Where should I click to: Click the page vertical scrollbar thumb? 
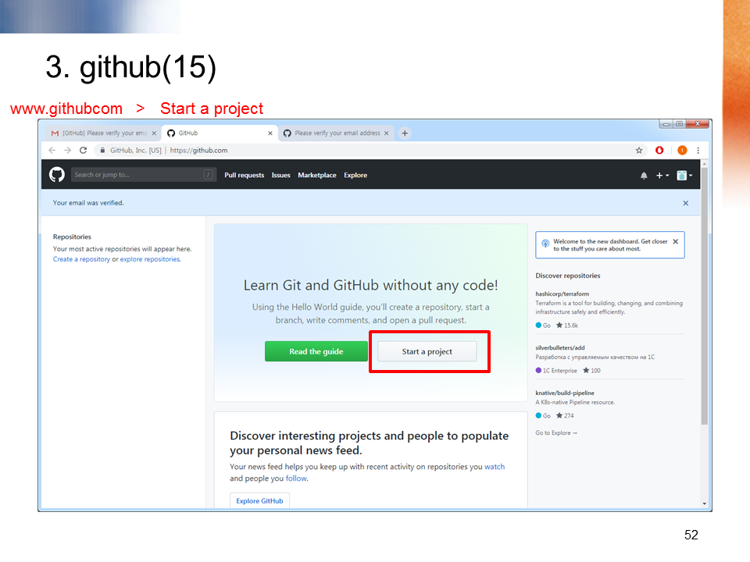pyautogui.click(x=704, y=297)
